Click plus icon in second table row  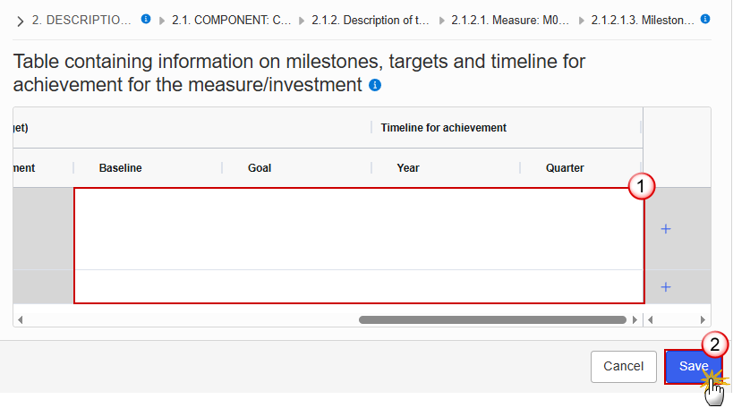(665, 286)
